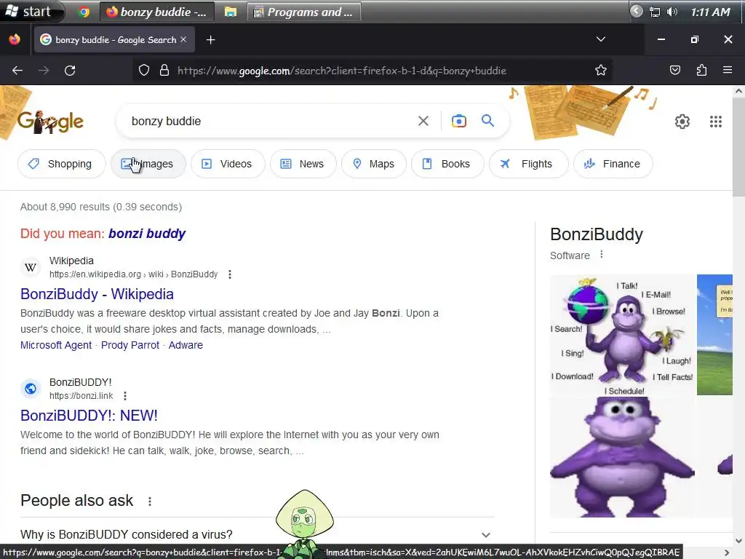Show hidden tray icons arrow
Image resolution: width=745 pixels, height=559 pixels.
(636, 12)
